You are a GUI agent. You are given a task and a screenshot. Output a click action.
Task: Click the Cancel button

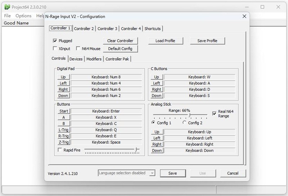(233, 173)
